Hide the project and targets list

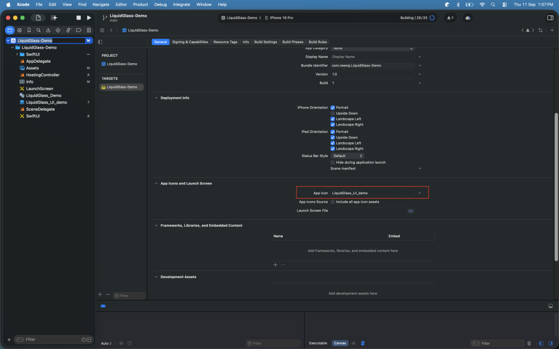click(100, 42)
